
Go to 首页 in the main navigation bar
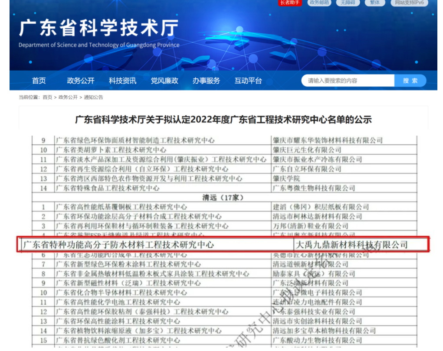click(39, 81)
